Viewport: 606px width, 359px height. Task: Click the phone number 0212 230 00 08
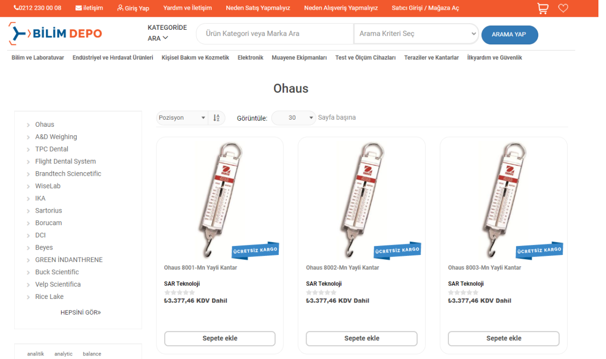[37, 8]
